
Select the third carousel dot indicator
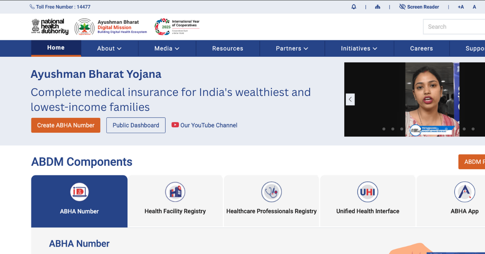(x=401, y=129)
